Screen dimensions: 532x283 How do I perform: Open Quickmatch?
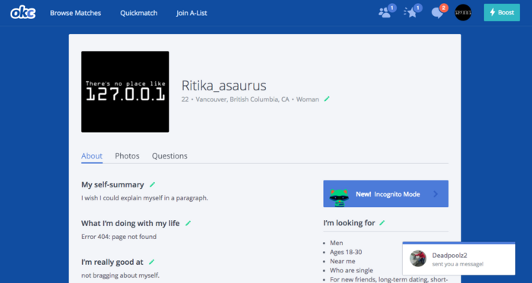pyautogui.click(x=139, y=13)
